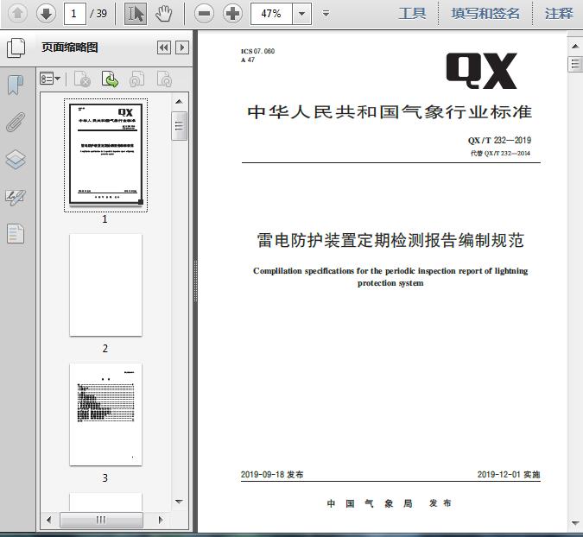Click the 47% zoom level field
This screenshot has height=537, width=583.
[271, 14]
